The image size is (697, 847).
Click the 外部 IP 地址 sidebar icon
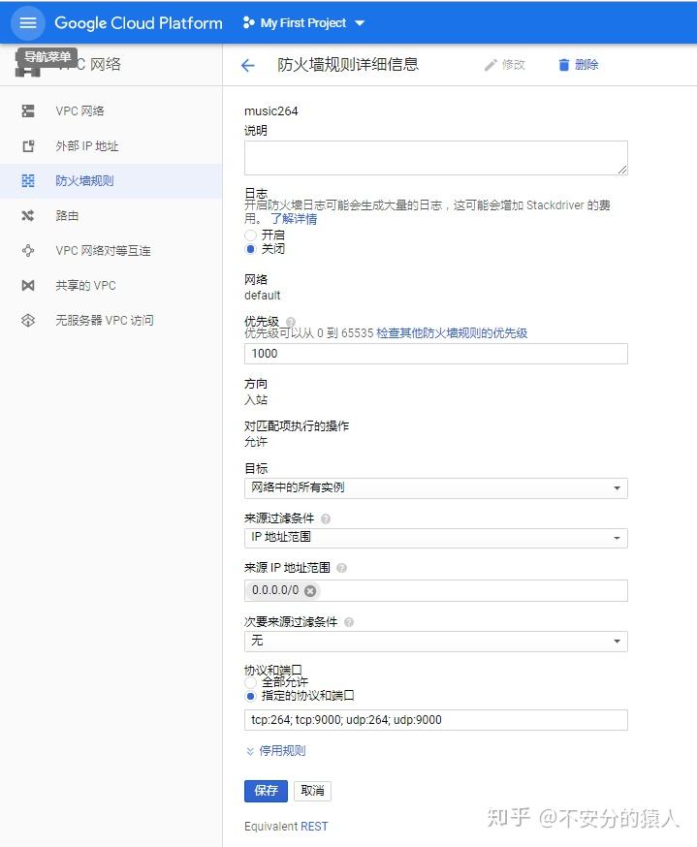coord(28,145)
